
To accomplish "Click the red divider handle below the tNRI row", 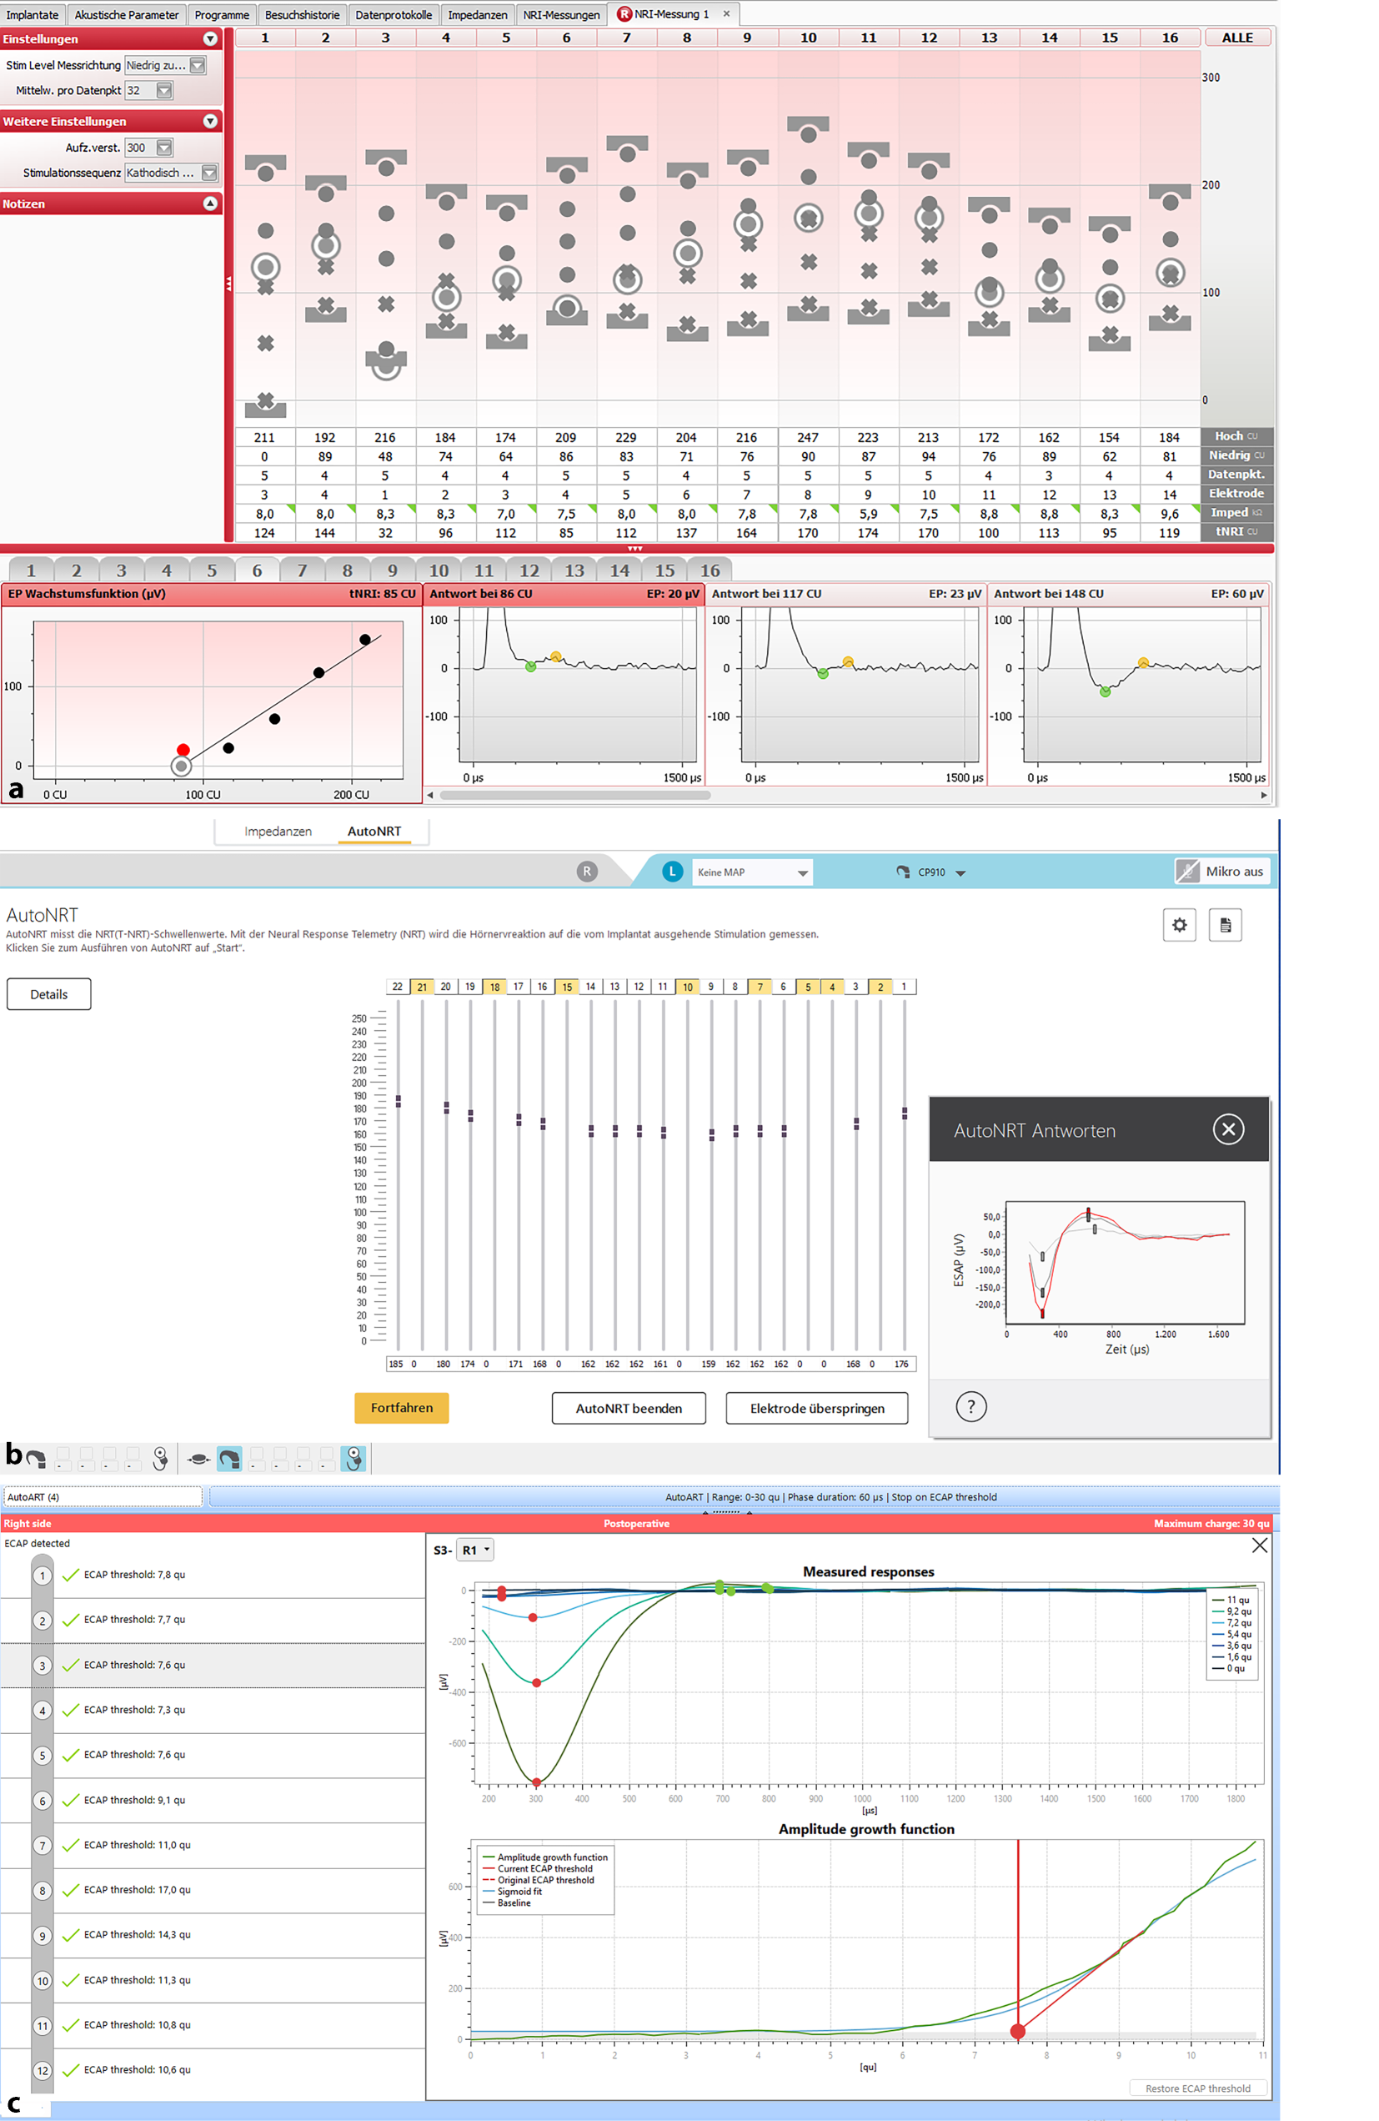I will point(635,549).
